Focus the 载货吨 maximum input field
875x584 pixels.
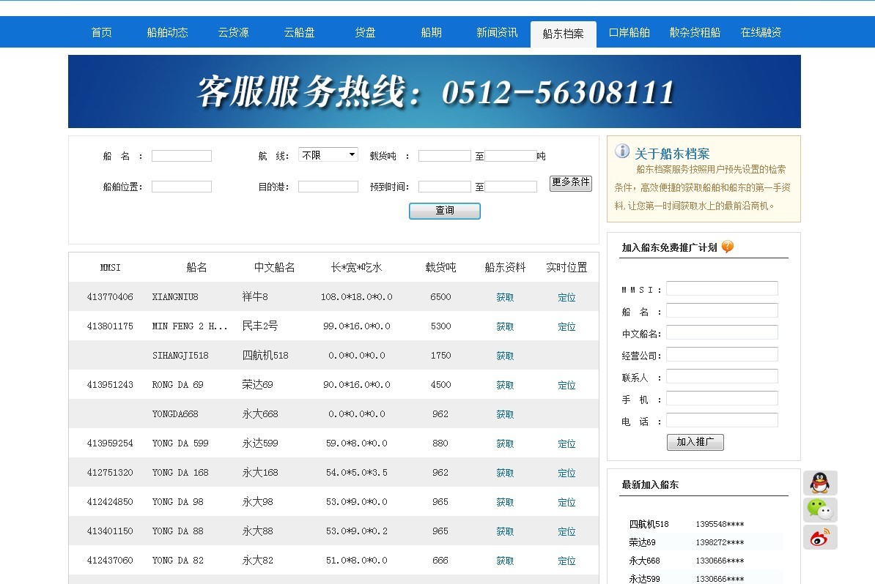click(511, 156)
